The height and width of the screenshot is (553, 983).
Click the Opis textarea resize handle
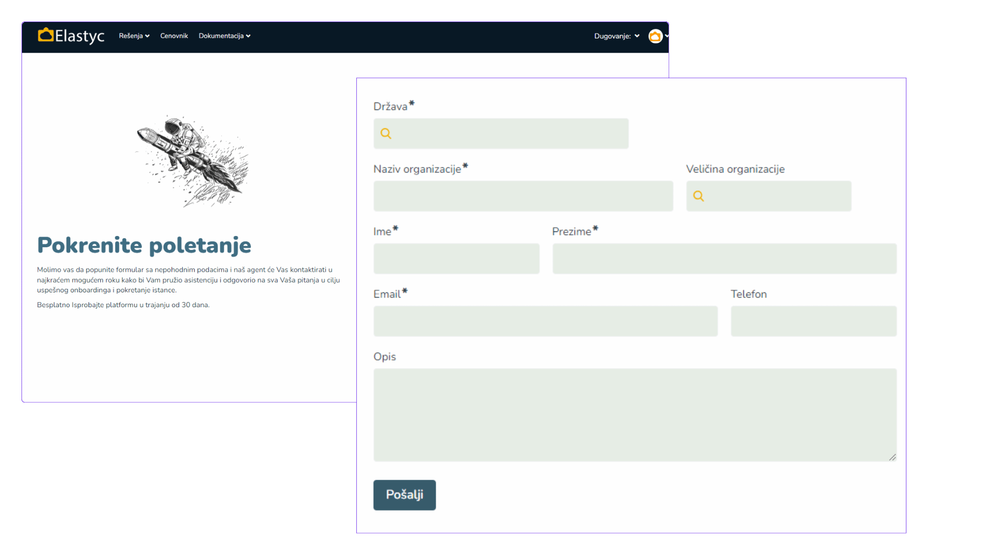(892, 457)
